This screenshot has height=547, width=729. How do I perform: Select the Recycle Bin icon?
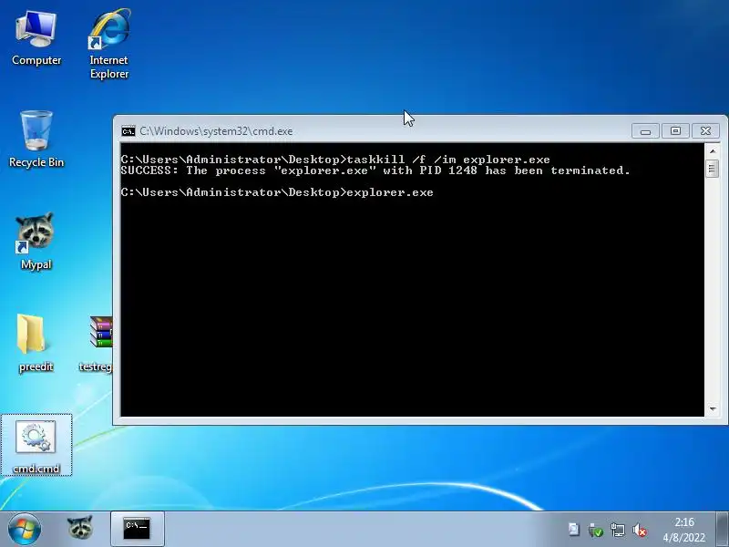[x=36, y=139]
